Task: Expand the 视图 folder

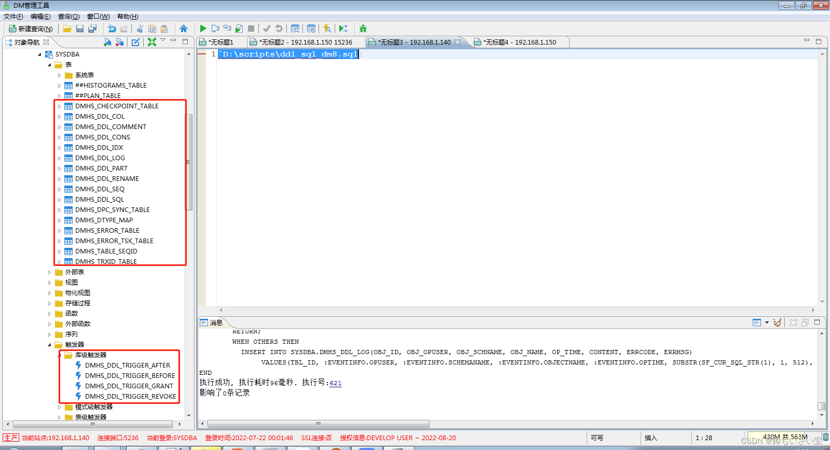Action: (x=49, y=283)
